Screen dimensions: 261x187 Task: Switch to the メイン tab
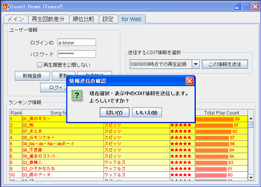(x=16, y=19)
